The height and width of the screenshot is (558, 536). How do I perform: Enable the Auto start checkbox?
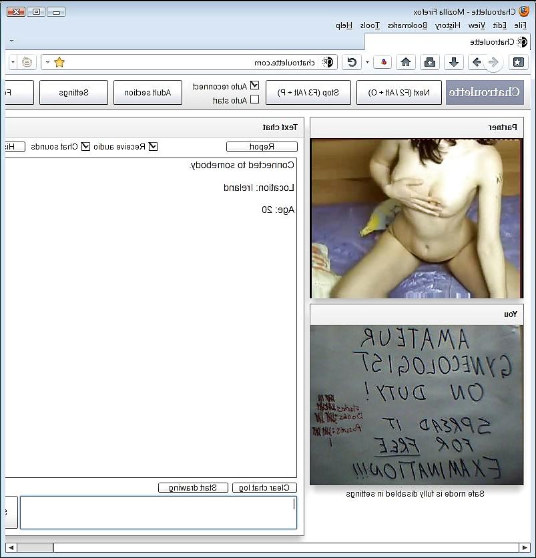pyautogui.click(x=254, y=99)
